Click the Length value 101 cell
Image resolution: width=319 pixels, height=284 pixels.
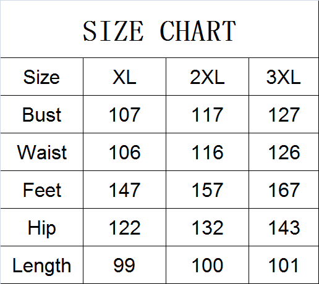click(284, 265)
